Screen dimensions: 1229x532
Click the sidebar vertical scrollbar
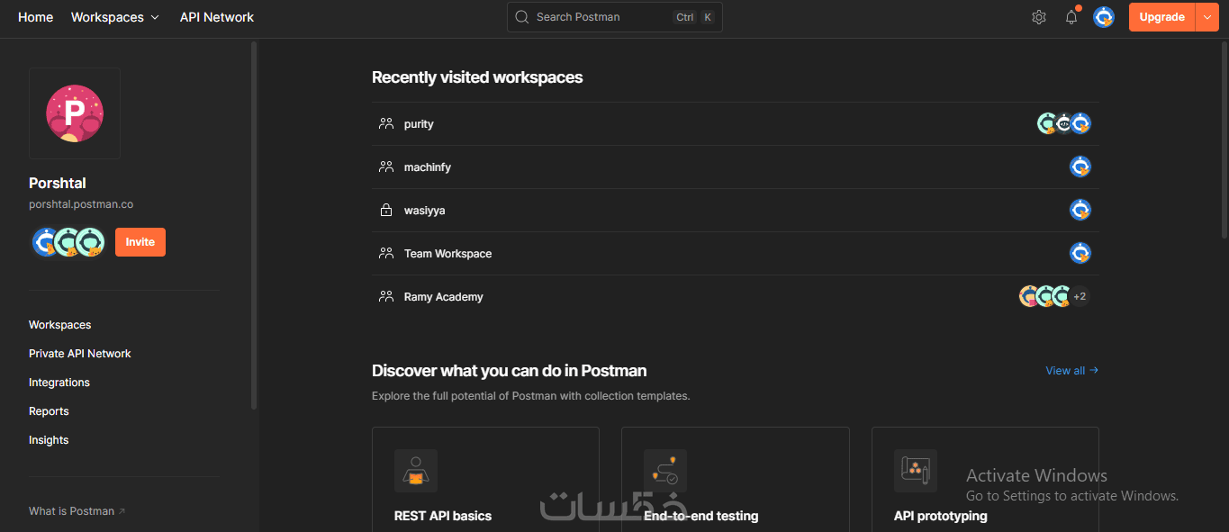(254, 225)
